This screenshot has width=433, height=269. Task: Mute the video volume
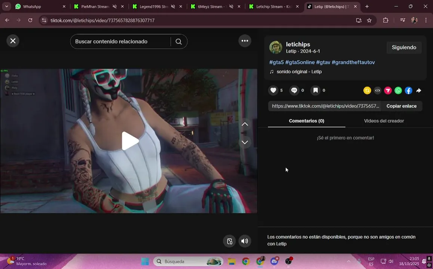click(x=245, y=241)
